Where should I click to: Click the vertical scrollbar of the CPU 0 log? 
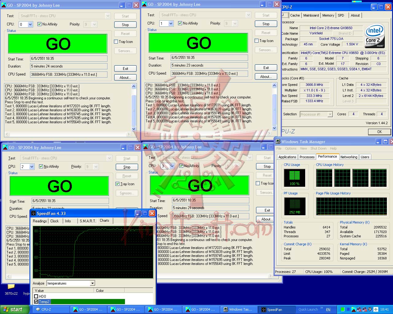(134, 108)
